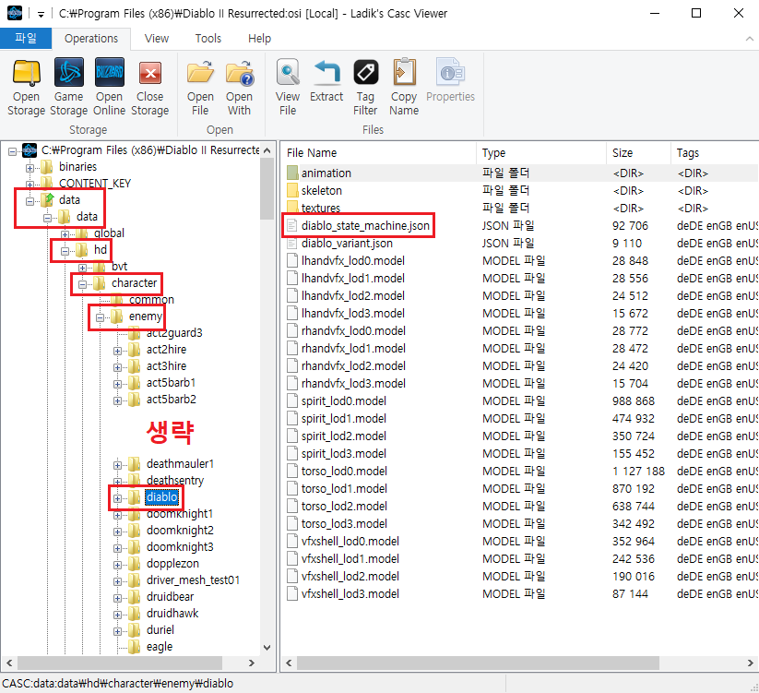Screen dimensions: 759x693
Task: Click the Properties icon
Action: [x=450, y=73]
